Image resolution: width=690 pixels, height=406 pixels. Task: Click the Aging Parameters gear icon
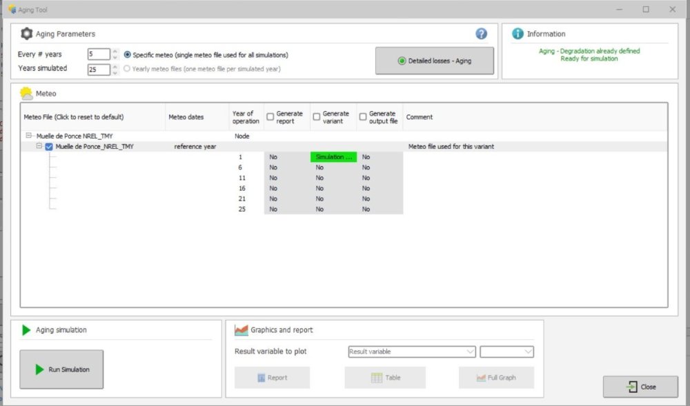pyautogui.click(x=26, y=34)
